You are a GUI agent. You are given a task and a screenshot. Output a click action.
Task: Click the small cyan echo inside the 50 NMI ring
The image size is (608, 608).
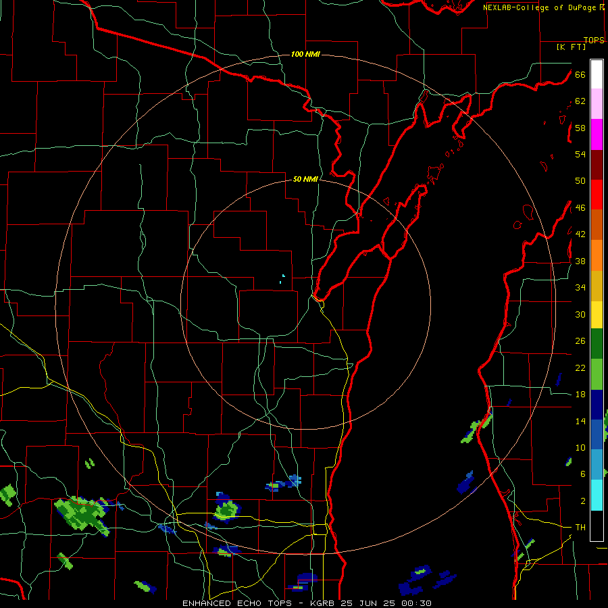pyautogui.click(x=282, y=278)
